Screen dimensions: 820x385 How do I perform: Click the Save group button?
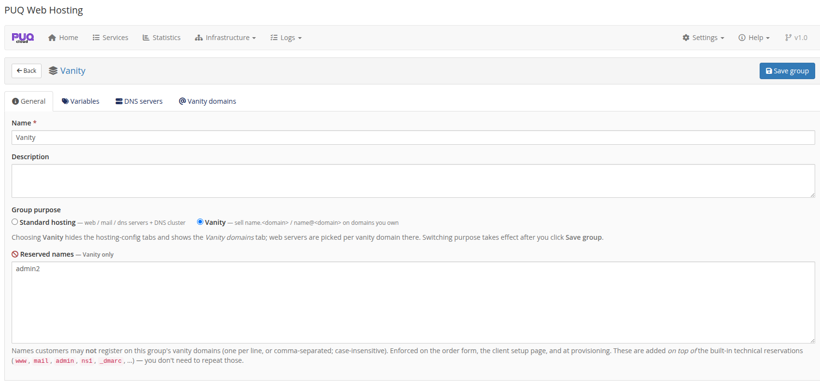click(787, 71)
